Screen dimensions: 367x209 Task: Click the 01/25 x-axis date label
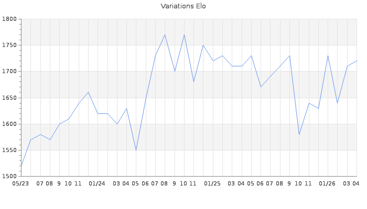(212, 184)
